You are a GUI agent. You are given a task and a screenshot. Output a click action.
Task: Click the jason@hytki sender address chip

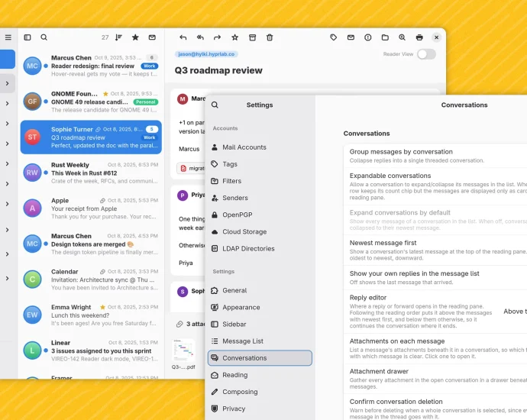click(206, 54)
